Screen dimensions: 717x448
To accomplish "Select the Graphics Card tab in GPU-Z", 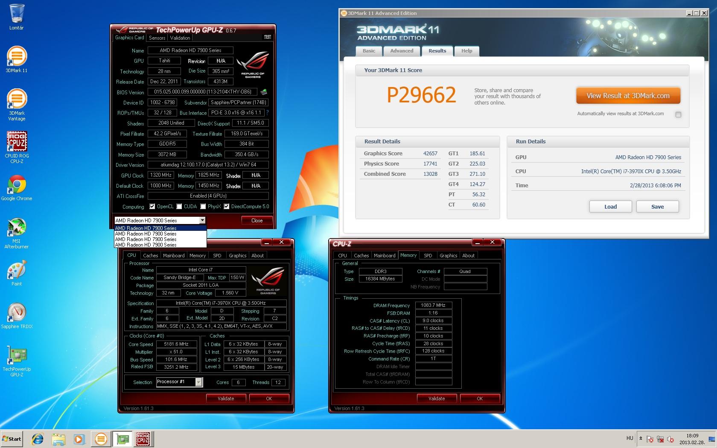I will 130,38.
